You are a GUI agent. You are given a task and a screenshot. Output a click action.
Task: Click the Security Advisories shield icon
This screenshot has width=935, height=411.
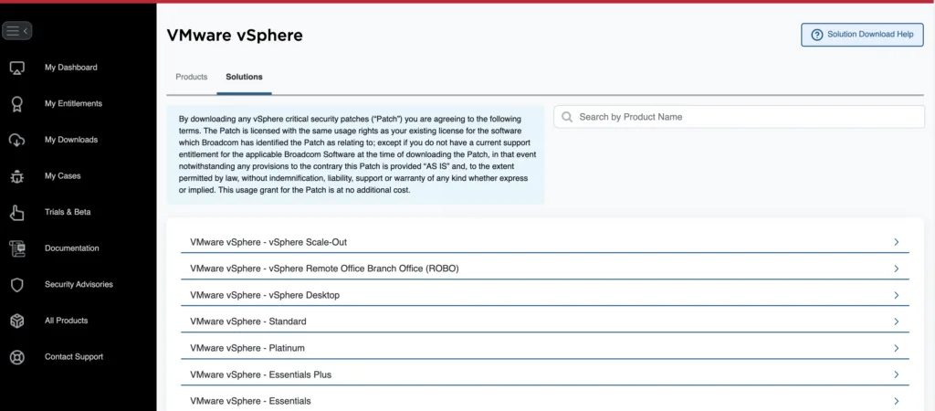coord(17,285)
